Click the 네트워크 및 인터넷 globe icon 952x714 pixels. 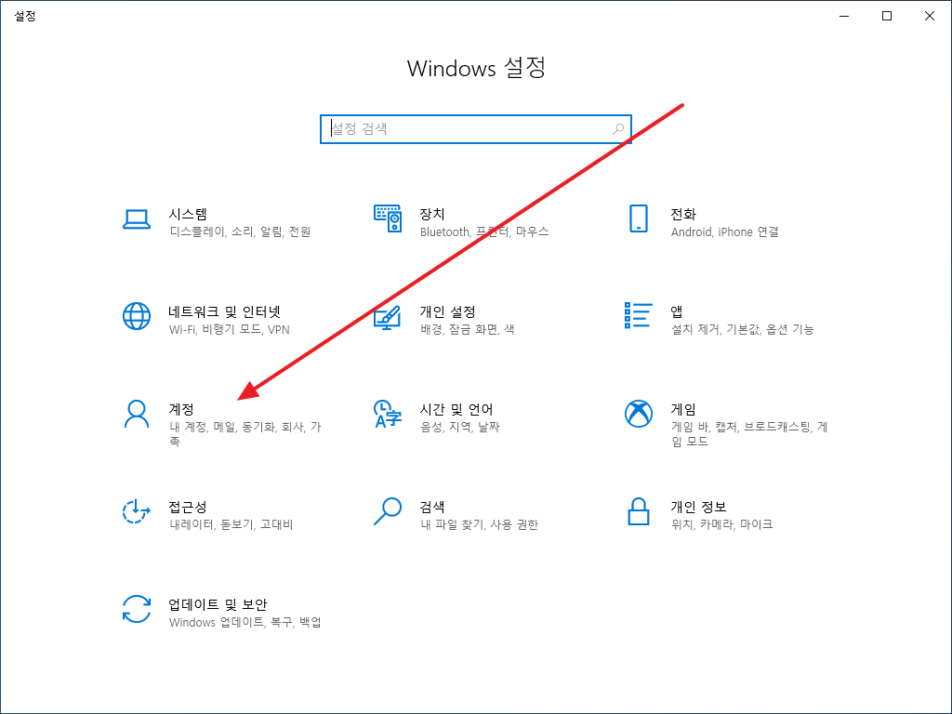pos(137,316)
